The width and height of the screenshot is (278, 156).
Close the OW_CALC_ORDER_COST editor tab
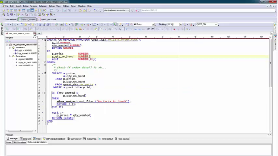tap(35, 33)
